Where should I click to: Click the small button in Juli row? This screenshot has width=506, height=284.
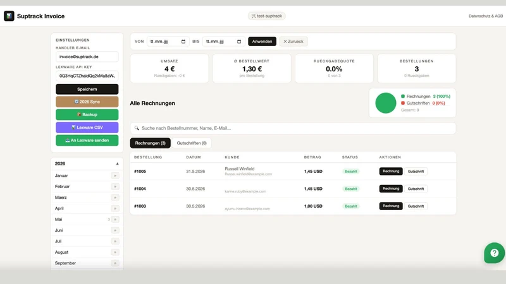(x=115, y=241)
